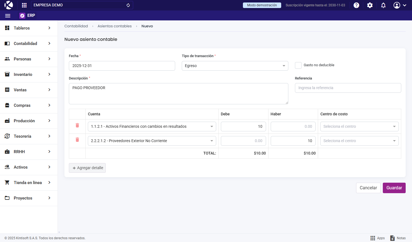Click the Agregar detalle button
Screen dimensions: 412x242
click(x=87, y=168)
